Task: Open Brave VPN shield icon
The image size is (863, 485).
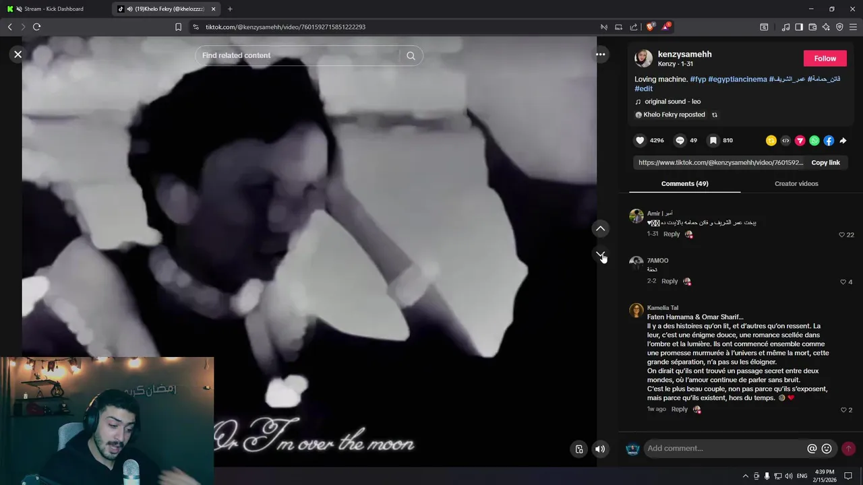Action: click(x=839, y=27)
